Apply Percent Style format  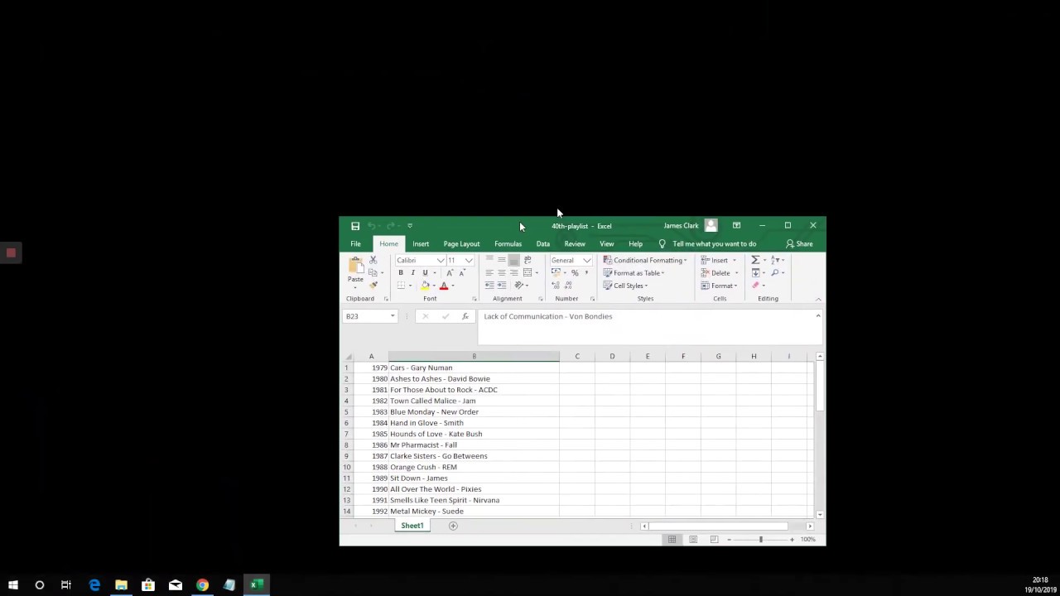coord(575,272)
